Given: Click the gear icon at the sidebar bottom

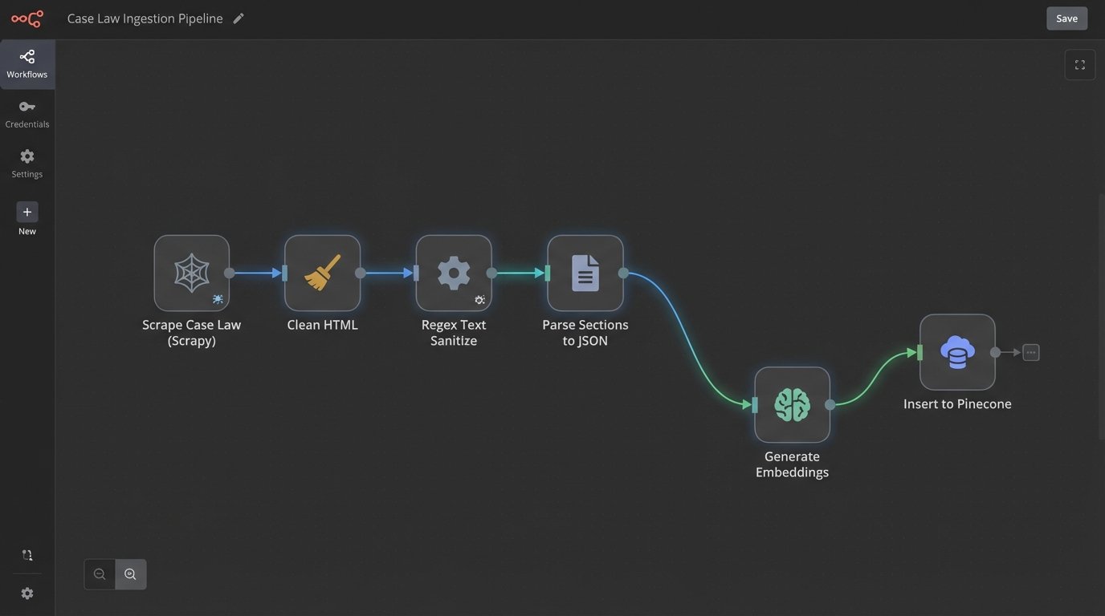Looking at the screenshot, I should click(27, 592).
